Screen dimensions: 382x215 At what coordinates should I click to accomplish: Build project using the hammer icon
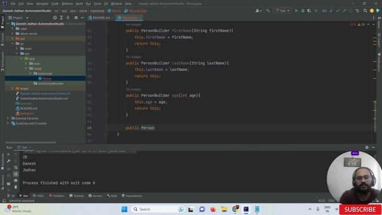coord(268,11)
